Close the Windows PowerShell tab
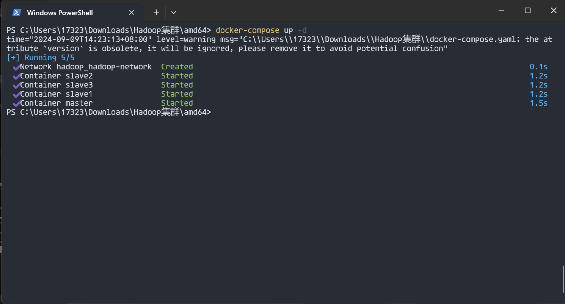Viewport: 565px width, 304px height. pyautogui.click(x=132, y=13)
